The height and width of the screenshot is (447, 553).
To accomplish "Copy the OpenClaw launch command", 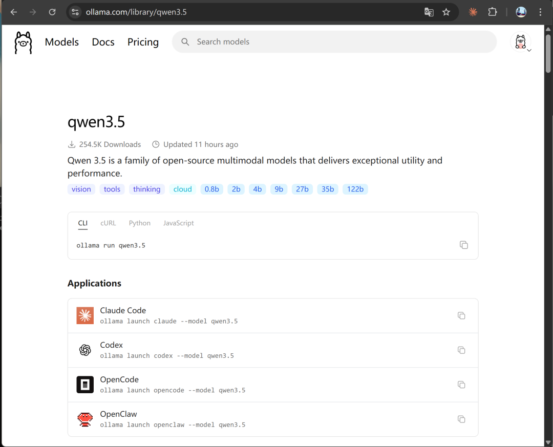I will click(461, 419).
